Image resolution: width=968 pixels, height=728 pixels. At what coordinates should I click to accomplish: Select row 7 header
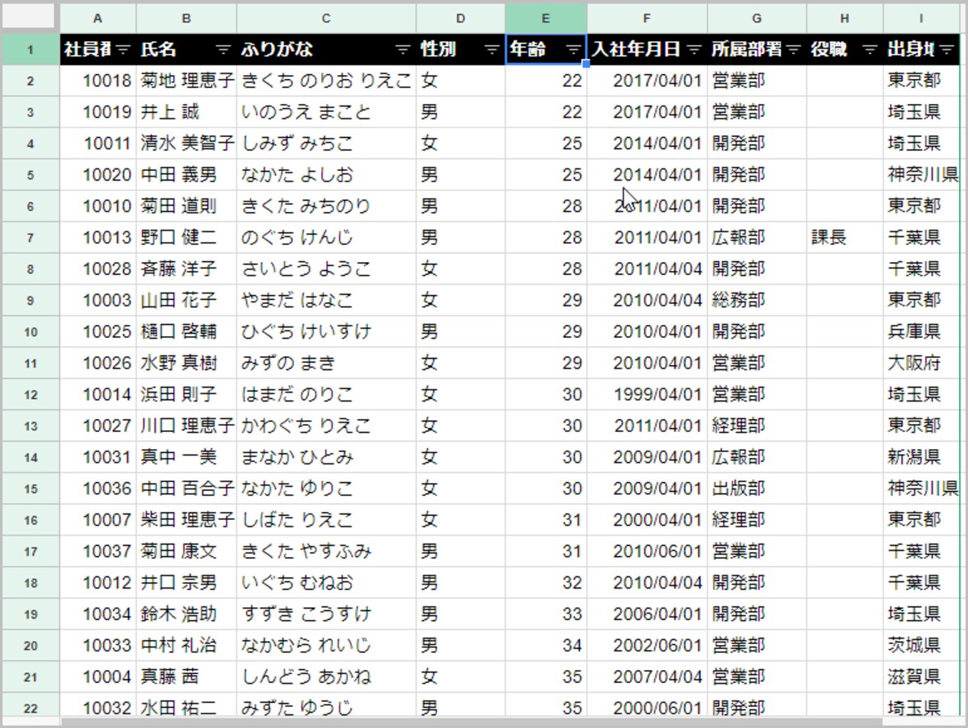[x=30, y=238]
